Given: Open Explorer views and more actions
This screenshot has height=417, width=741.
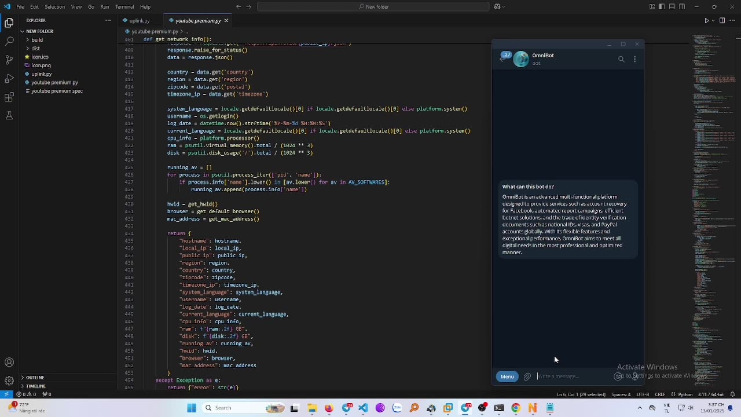Looking at the screenshot, I should [x=108, y=20].
